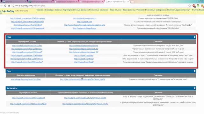Image resolution: width=204 pixels, height=114 pixels.
Task: Open the Рекламные материалы menu item
Action: pos(156,10)
